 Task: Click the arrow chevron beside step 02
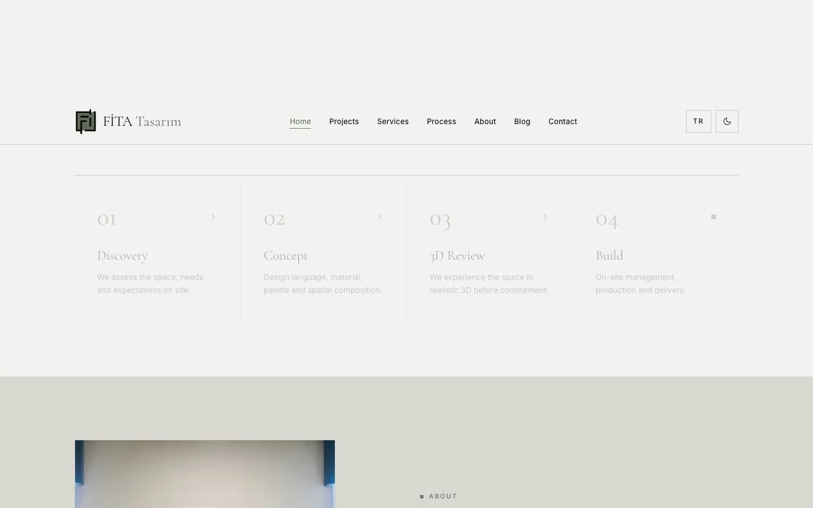379,217
